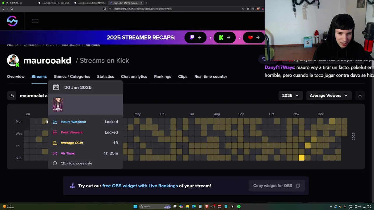Click the Peak Viewers chart icon

55,132
